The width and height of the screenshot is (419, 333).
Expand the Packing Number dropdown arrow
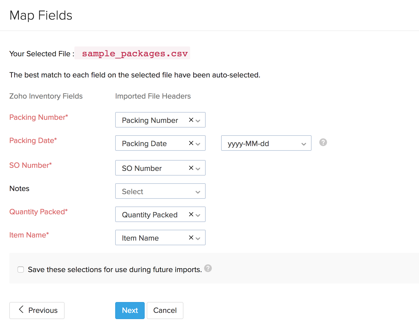click(x=198, y=121)
